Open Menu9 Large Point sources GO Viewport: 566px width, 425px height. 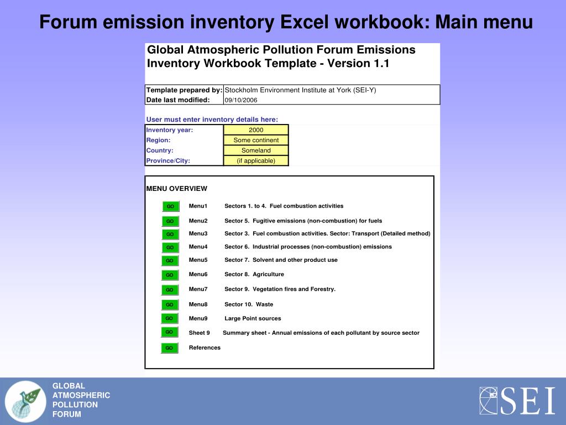coord(169,318)
